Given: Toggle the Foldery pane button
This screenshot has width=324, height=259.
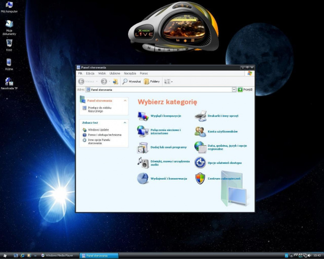Looking at the screenshot, I should pyautogui.click(x=152, y=81).
